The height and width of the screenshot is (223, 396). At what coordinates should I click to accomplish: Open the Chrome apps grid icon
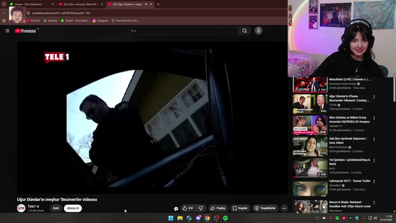(4, 21)
